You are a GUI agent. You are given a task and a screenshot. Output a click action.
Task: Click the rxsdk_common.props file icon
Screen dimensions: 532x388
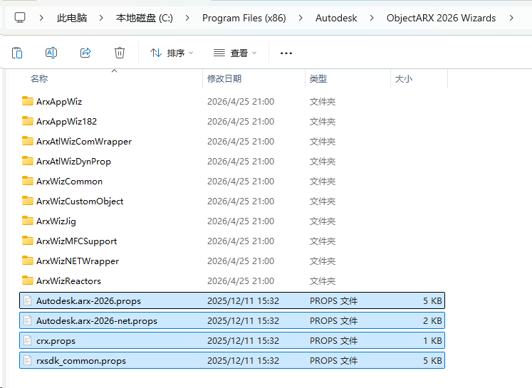(x=28, y=360)
